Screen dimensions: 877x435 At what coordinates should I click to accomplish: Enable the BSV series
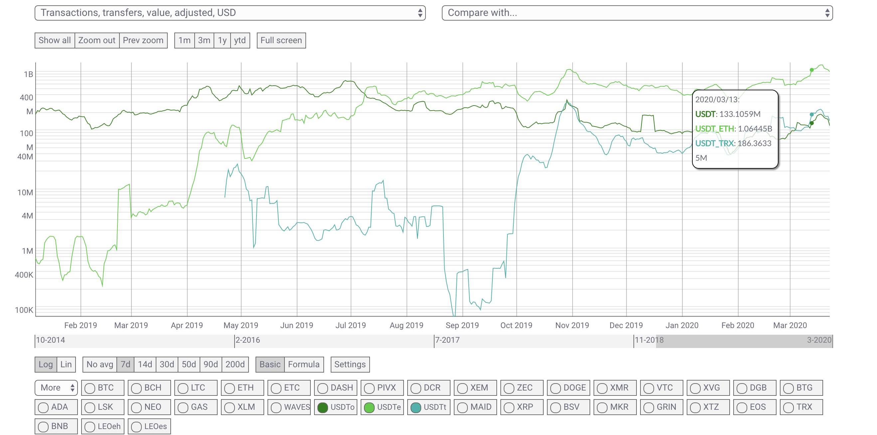click(x=569, y=407)
